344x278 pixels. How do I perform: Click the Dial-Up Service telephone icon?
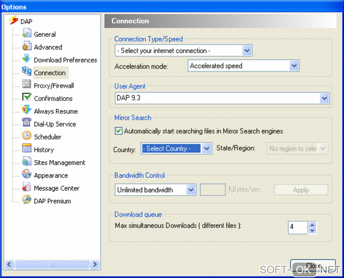27,123
